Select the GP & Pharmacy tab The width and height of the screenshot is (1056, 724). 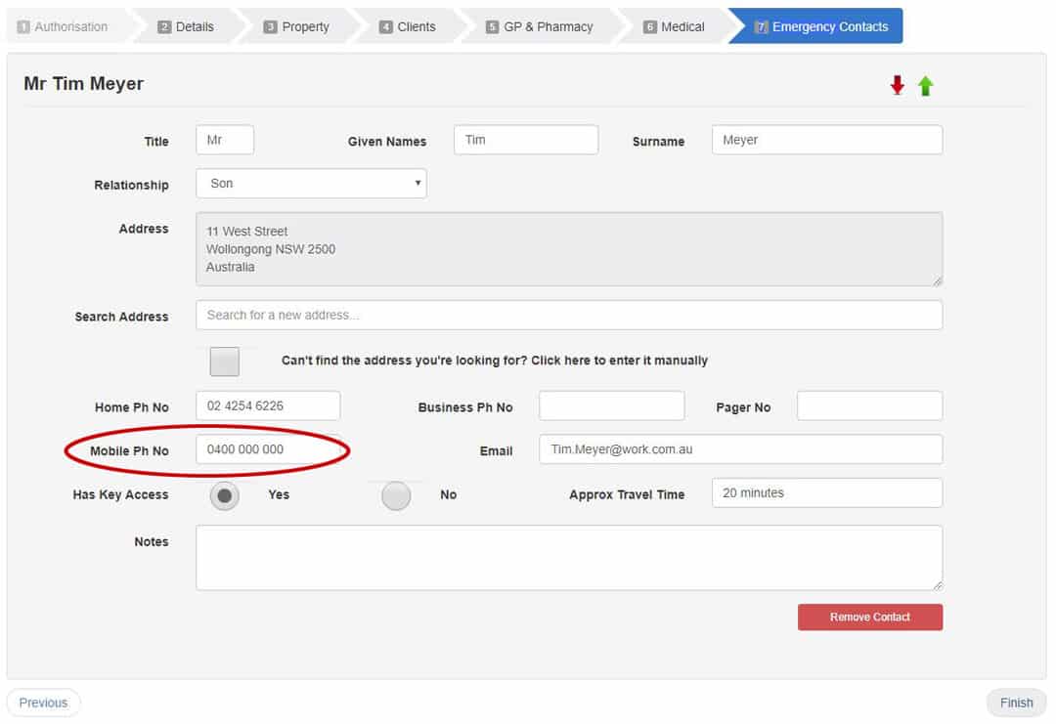click(x=540, y=26)
